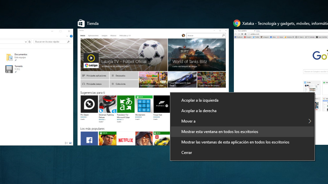Open the World of Tanks Blitz banner
Image resolution: width=328 pixels, height=184 pixels.
197,55
